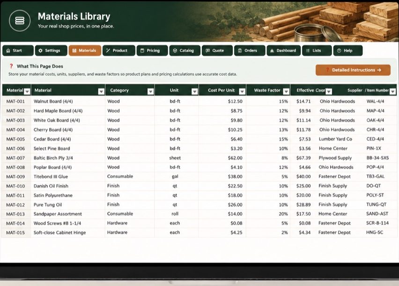The width and height of the screenshot is (399, 286).
Task: Select the Pure Tung Oil cell
Action: 68,205
